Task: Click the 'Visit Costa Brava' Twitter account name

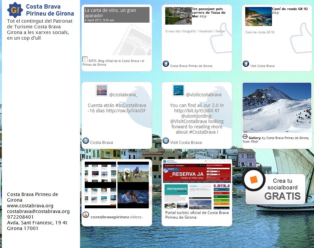Action: pyautogui.click(x=186, y=143)
